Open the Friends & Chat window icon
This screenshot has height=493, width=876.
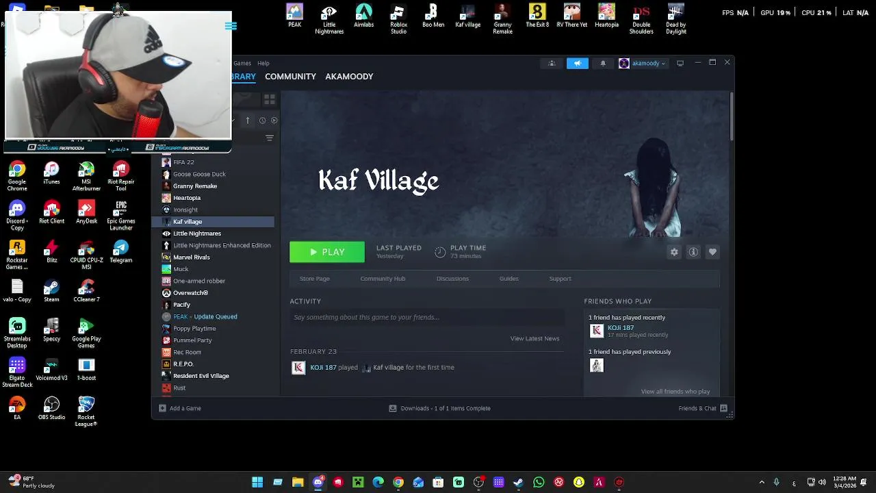723,408
